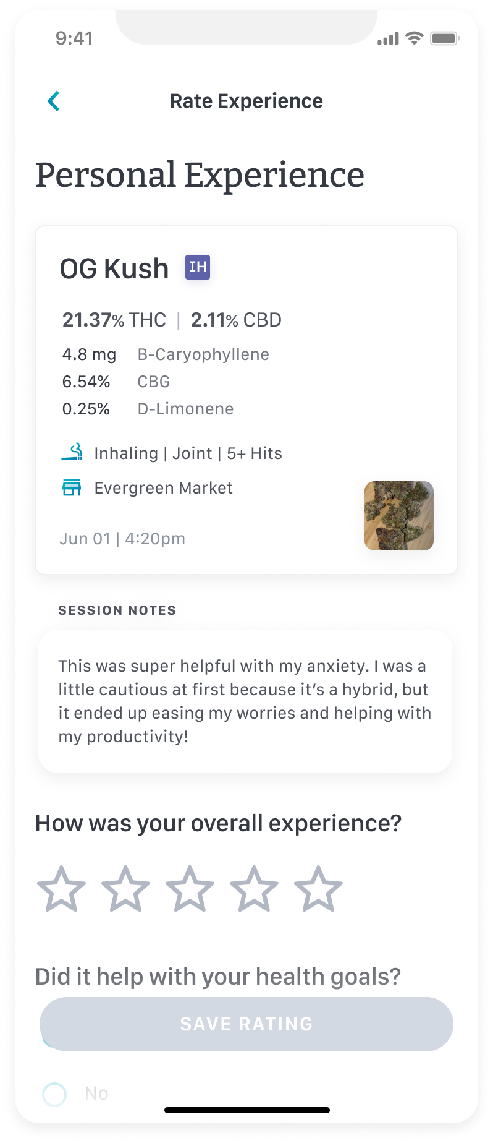493x1143 pixels.
Task: Click the Jun 01 | 4:20pm timestamp
Action: click(x=122, y=539)
